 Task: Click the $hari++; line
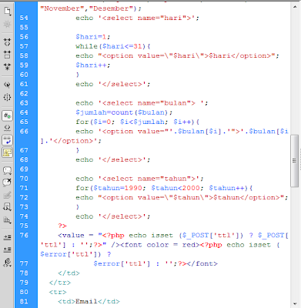(x=93, y=65)
